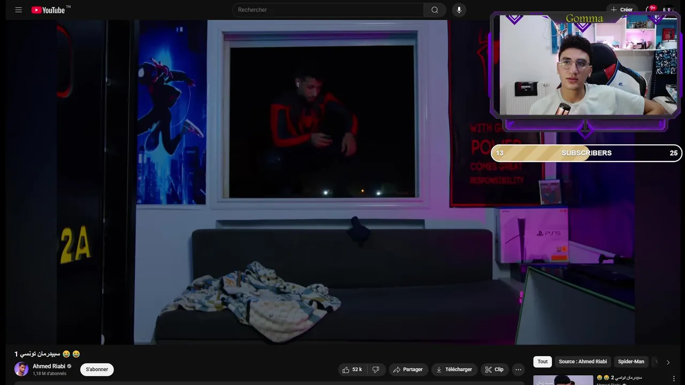The image size is (685, 385).
Task: Open Ahmed Riabi channel avatar
Action: click(x=21, y=369)
